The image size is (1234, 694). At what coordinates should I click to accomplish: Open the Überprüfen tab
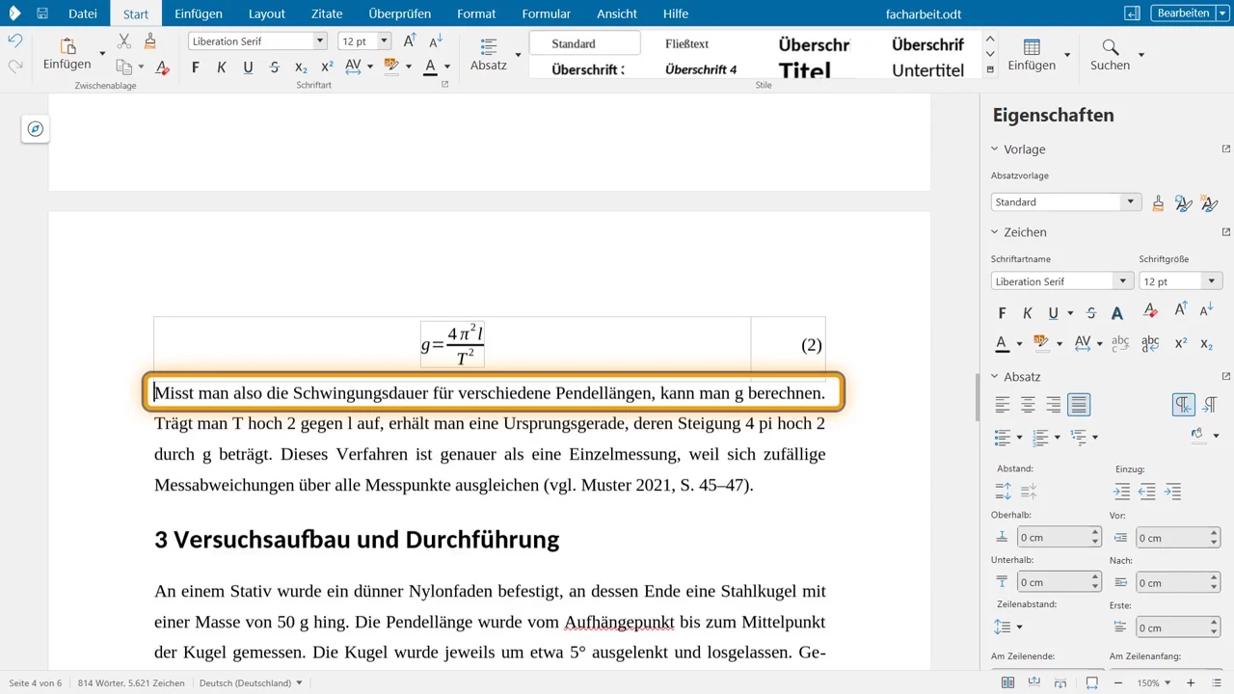click(400, 13)
